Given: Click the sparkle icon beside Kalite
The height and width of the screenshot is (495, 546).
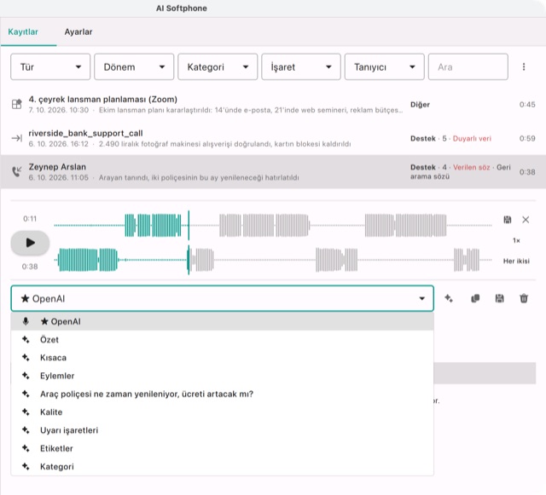Looking at the screenshot, I should (26, 412).
